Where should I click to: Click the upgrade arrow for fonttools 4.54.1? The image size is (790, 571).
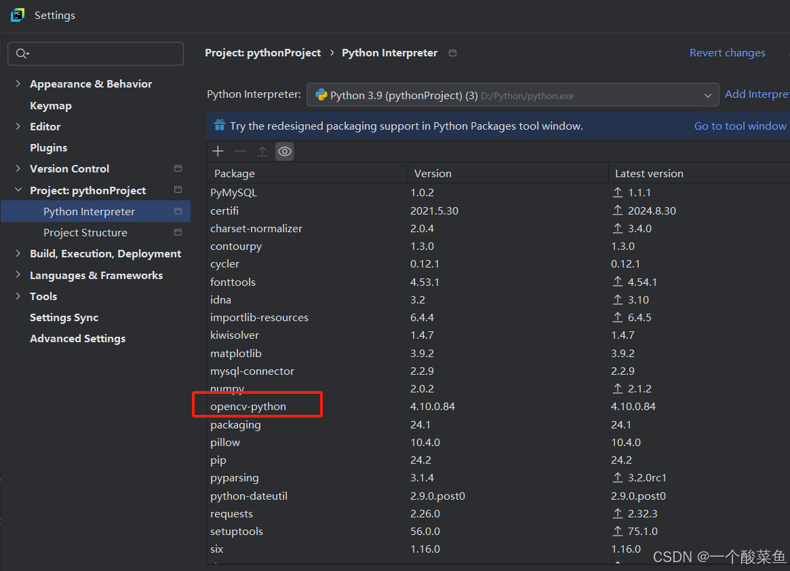click(x=618, y=282)
